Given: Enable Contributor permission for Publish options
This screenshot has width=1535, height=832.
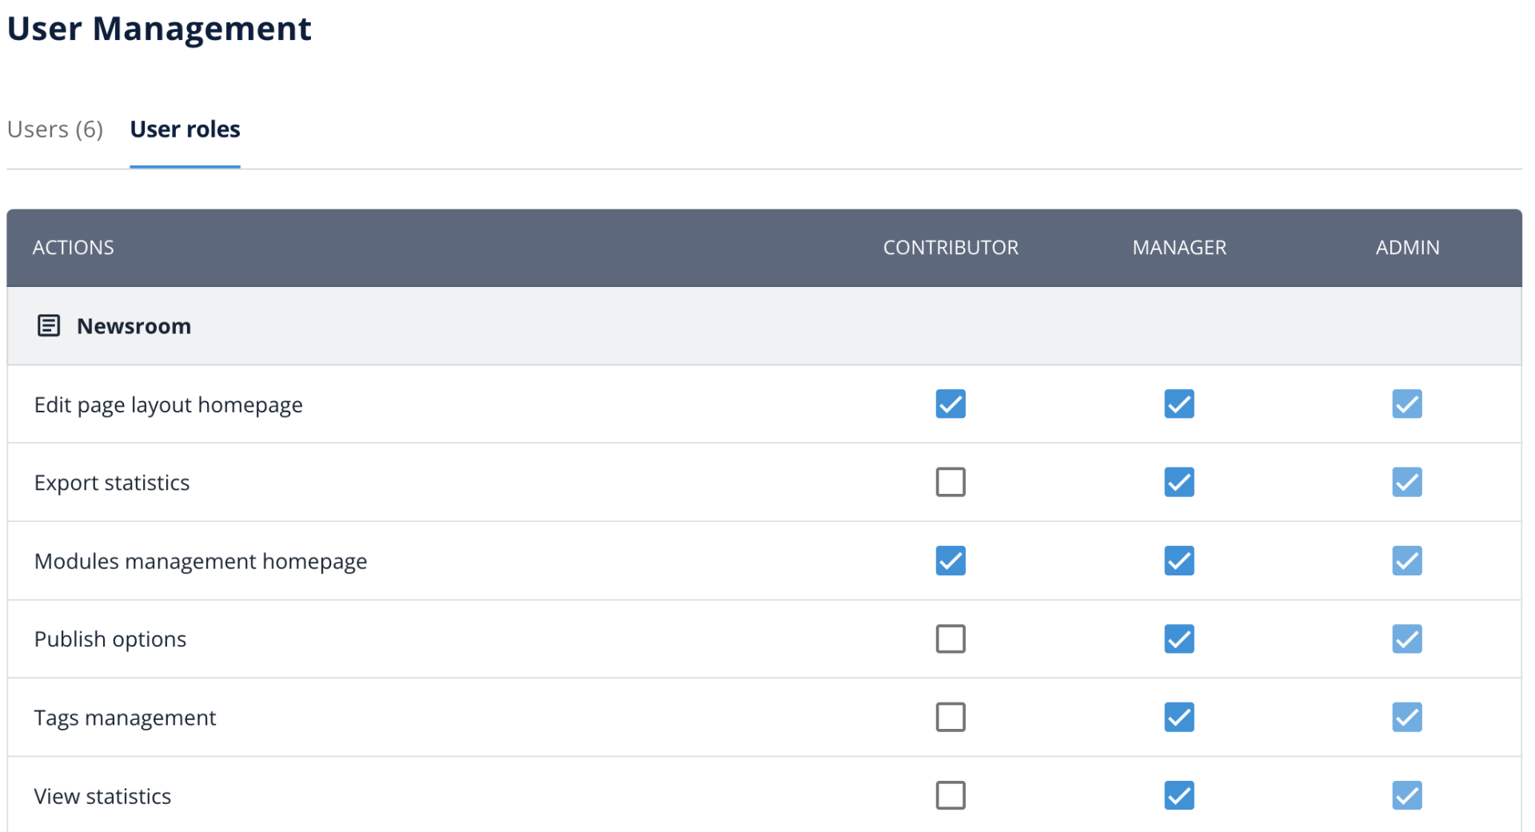Looking at the screenshot, I should coord(950,639).
